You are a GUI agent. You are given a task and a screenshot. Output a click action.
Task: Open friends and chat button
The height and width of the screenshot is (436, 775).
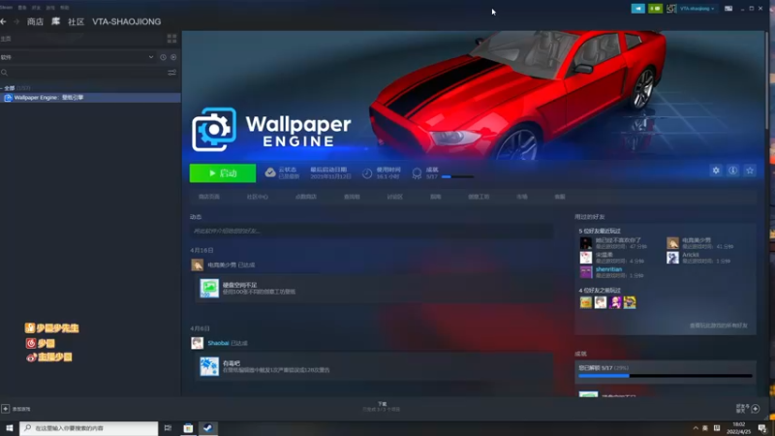pyautogui.click(x=747, y=408)
